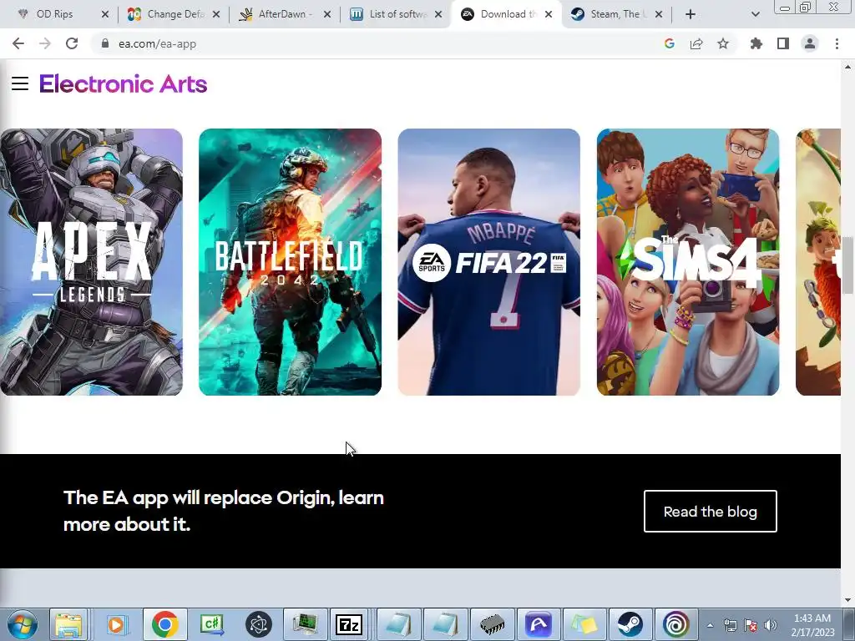Share this page using the share icon
Screen dimensions: 855x641
click(696, 43)
